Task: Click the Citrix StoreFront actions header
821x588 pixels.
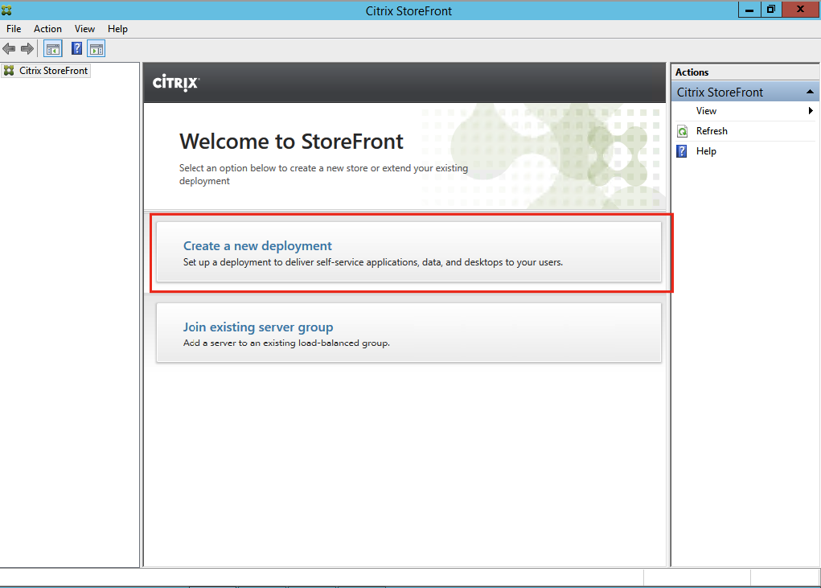Action: (745, 93)
